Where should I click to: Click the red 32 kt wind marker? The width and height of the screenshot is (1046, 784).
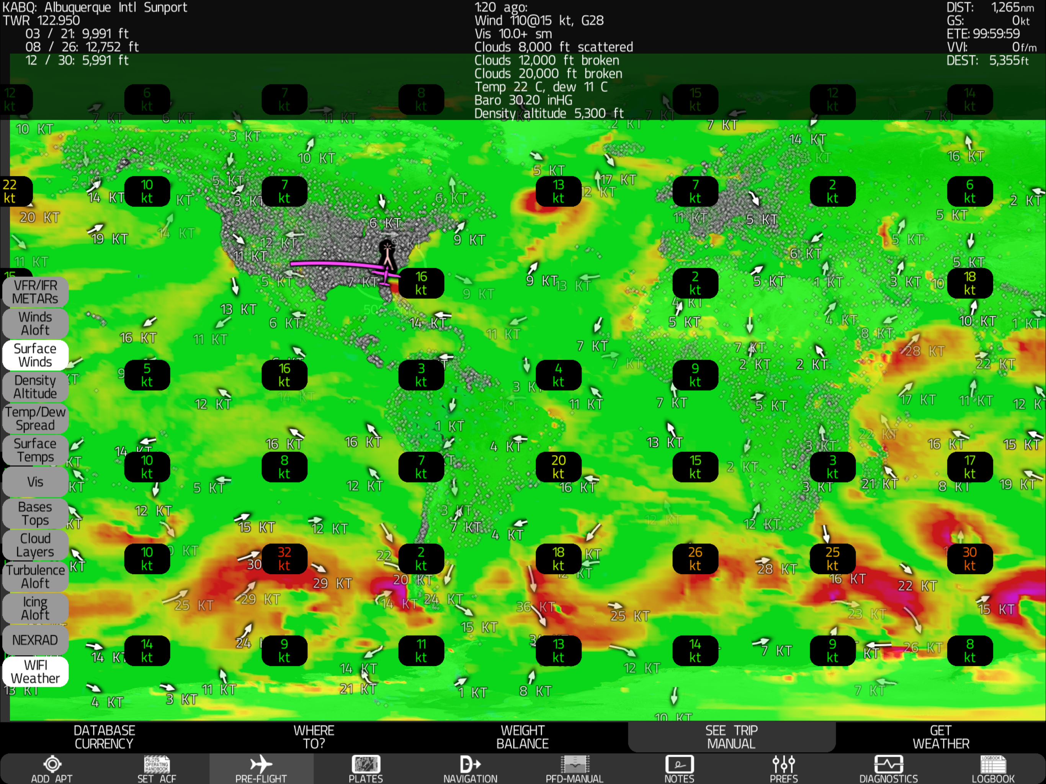tap(284, 559)
